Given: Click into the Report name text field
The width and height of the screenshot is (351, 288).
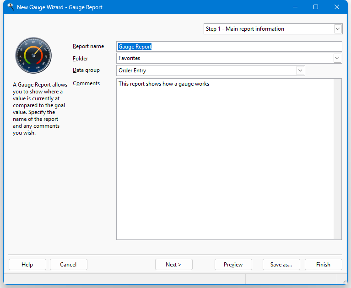Looking at the screenshot, I should pos(229,46).
